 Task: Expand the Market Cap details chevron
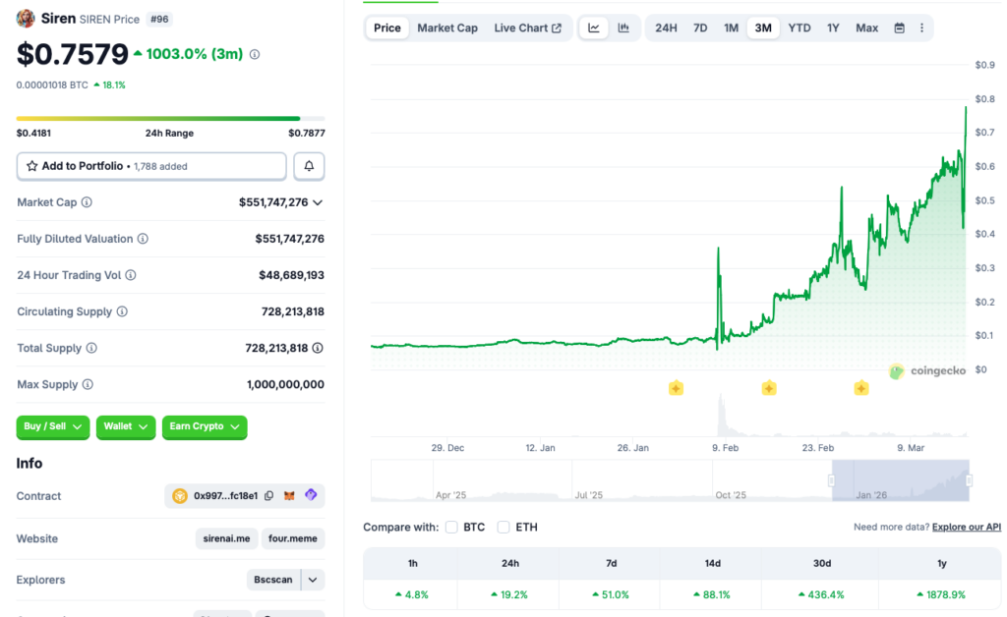318,202
